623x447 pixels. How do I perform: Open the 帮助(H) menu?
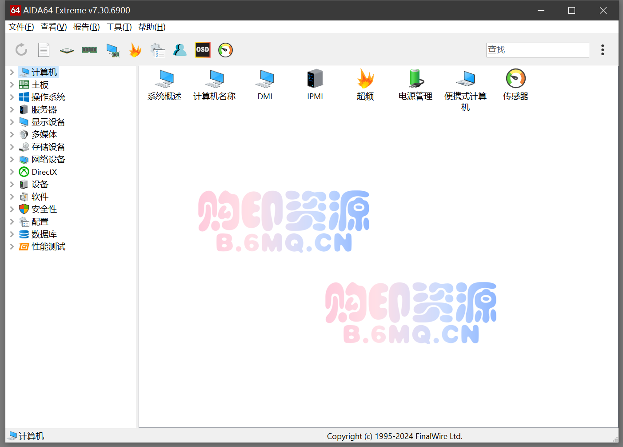(x=152, y=27)
